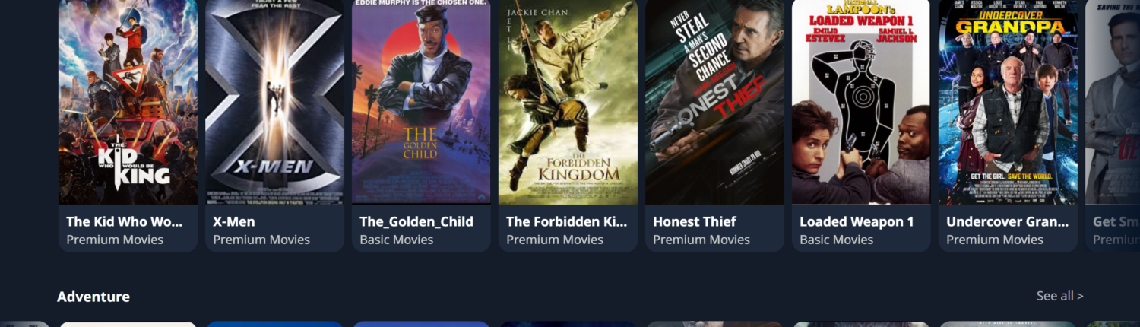The height and width of the screenshot is (327, 1140).
Task: Click 'Basic Movies' label under The_Golden_Child
Action: [397, 240]
